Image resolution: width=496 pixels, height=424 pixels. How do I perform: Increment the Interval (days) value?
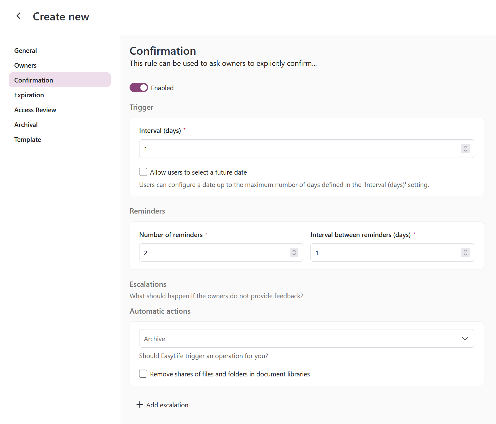pyautogui.click(x=465, y=147)
